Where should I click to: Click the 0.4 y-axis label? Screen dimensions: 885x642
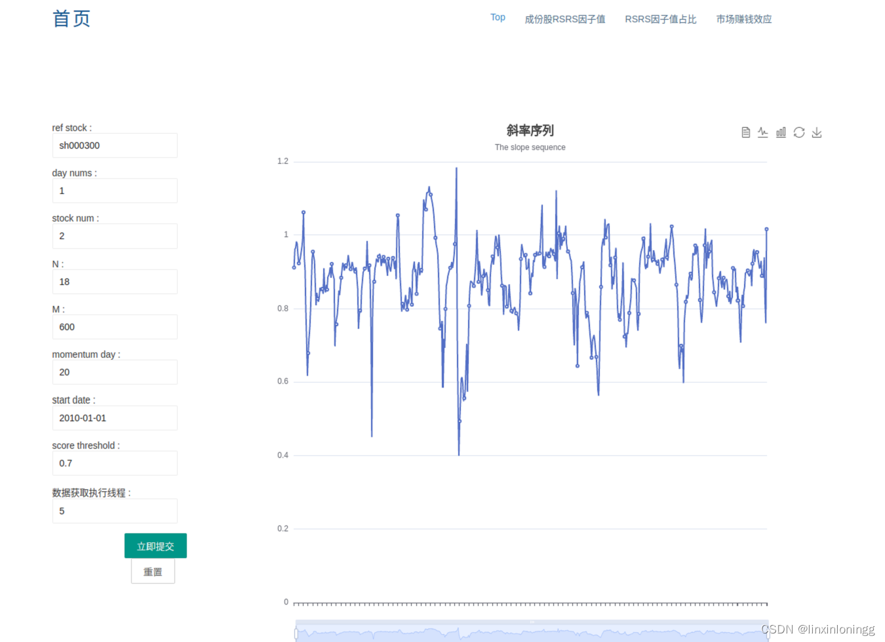coord(283,455)
